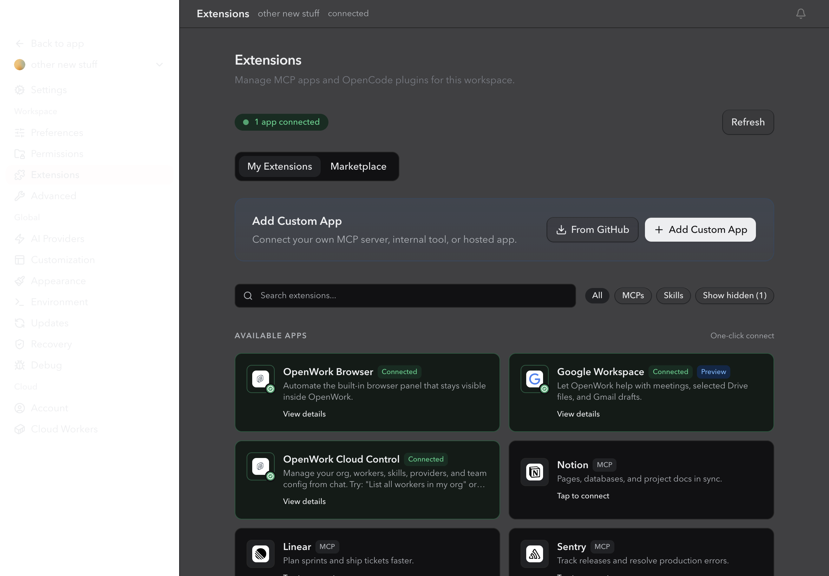Click the Sentry app icon
Image resolution: width=829 pixels, height=576 pixels.
pos(535,554)
